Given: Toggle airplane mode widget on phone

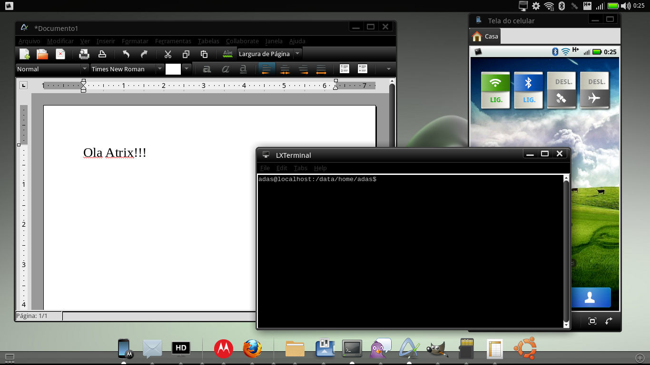Looking at the screenshot, I should (594, 90).
